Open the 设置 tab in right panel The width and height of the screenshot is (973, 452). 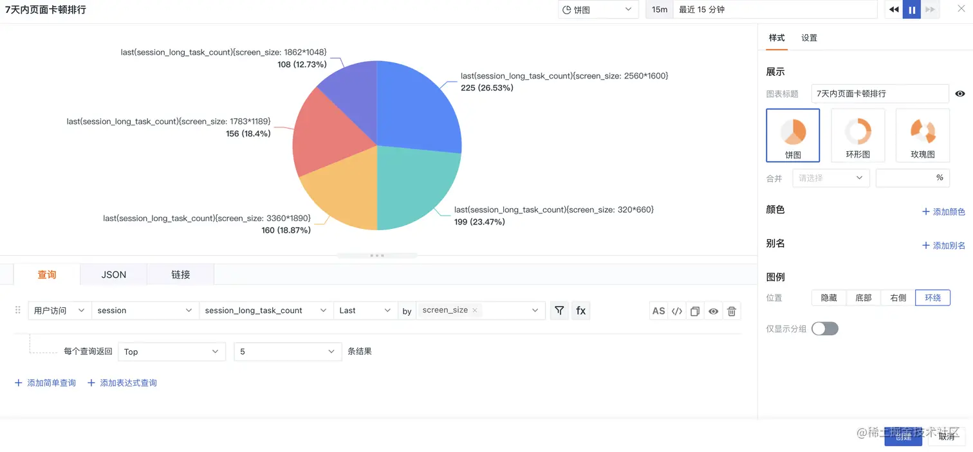point(809,38)
